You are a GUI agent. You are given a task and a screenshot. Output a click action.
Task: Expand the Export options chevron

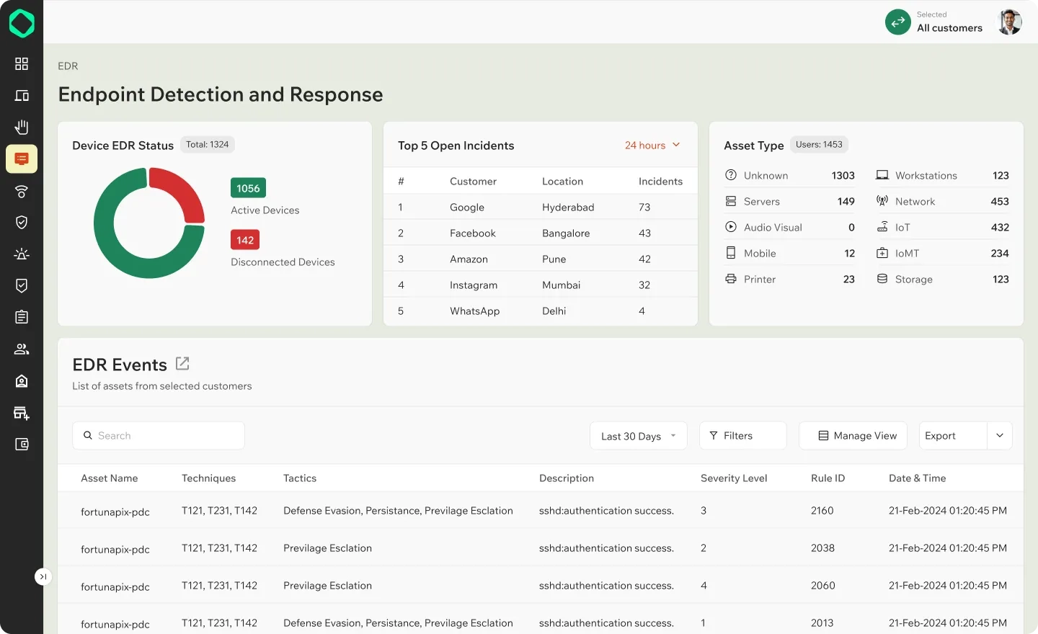[1000, 435]
